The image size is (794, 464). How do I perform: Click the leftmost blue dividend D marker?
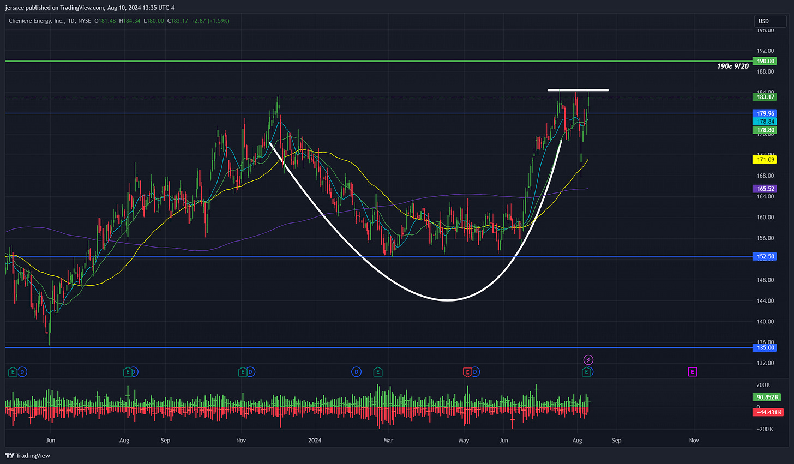(22, 372)
